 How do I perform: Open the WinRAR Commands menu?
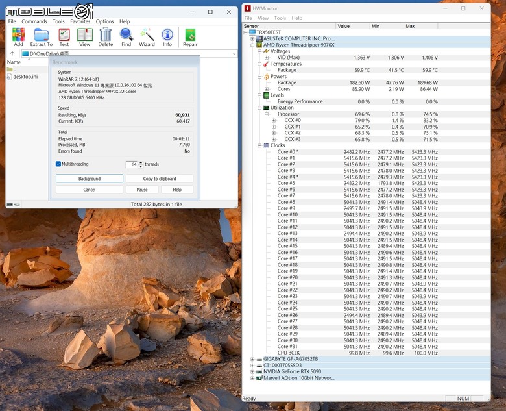tap(34, 21)
